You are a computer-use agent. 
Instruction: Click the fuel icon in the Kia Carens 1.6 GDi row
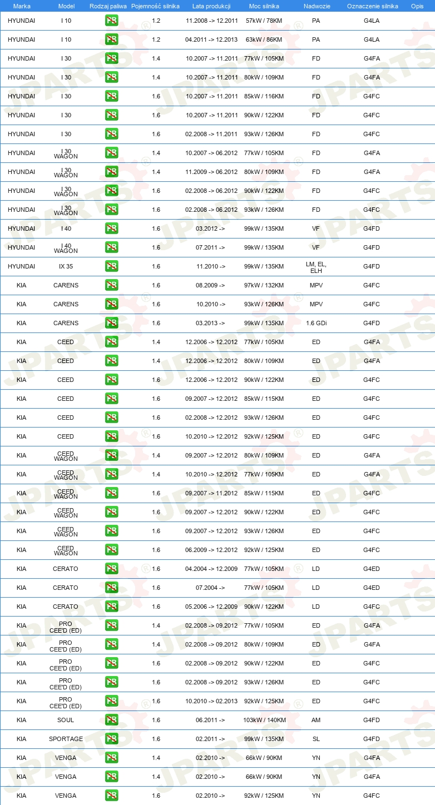[x=111, y=323]
